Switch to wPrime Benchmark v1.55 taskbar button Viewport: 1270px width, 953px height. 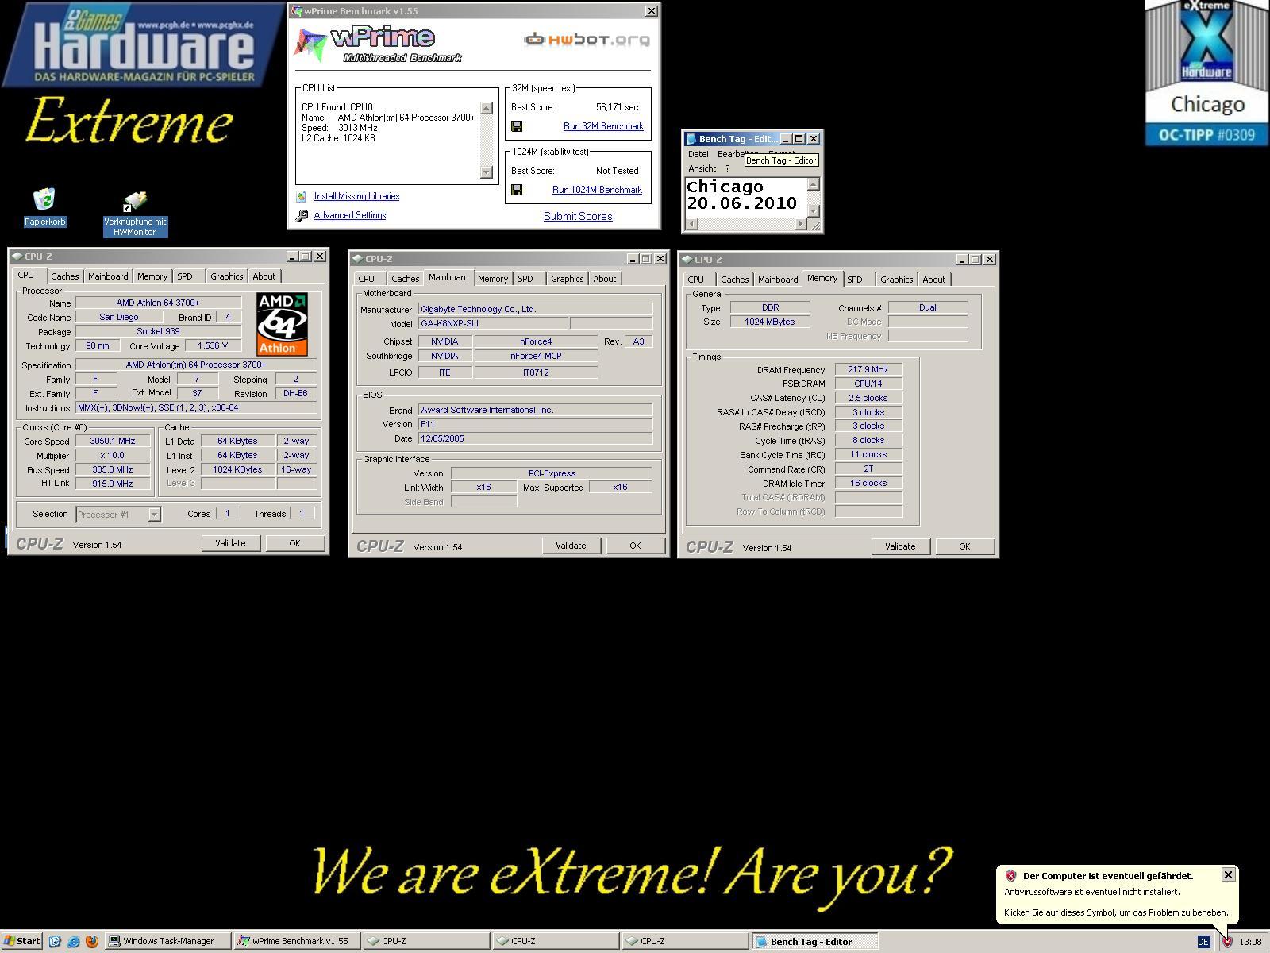298,941
